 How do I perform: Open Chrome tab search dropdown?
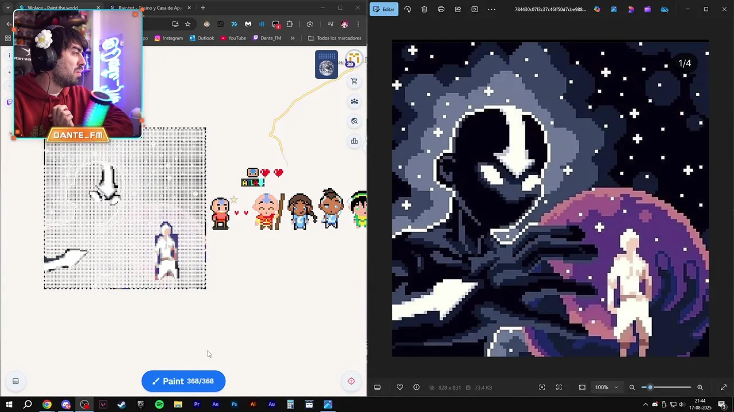[7, 8]
